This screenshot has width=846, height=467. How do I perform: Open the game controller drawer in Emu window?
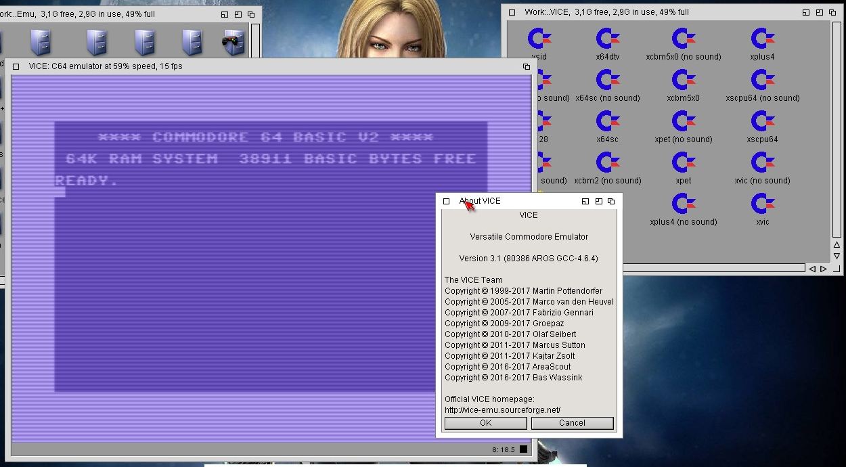(x=233, y=43)
